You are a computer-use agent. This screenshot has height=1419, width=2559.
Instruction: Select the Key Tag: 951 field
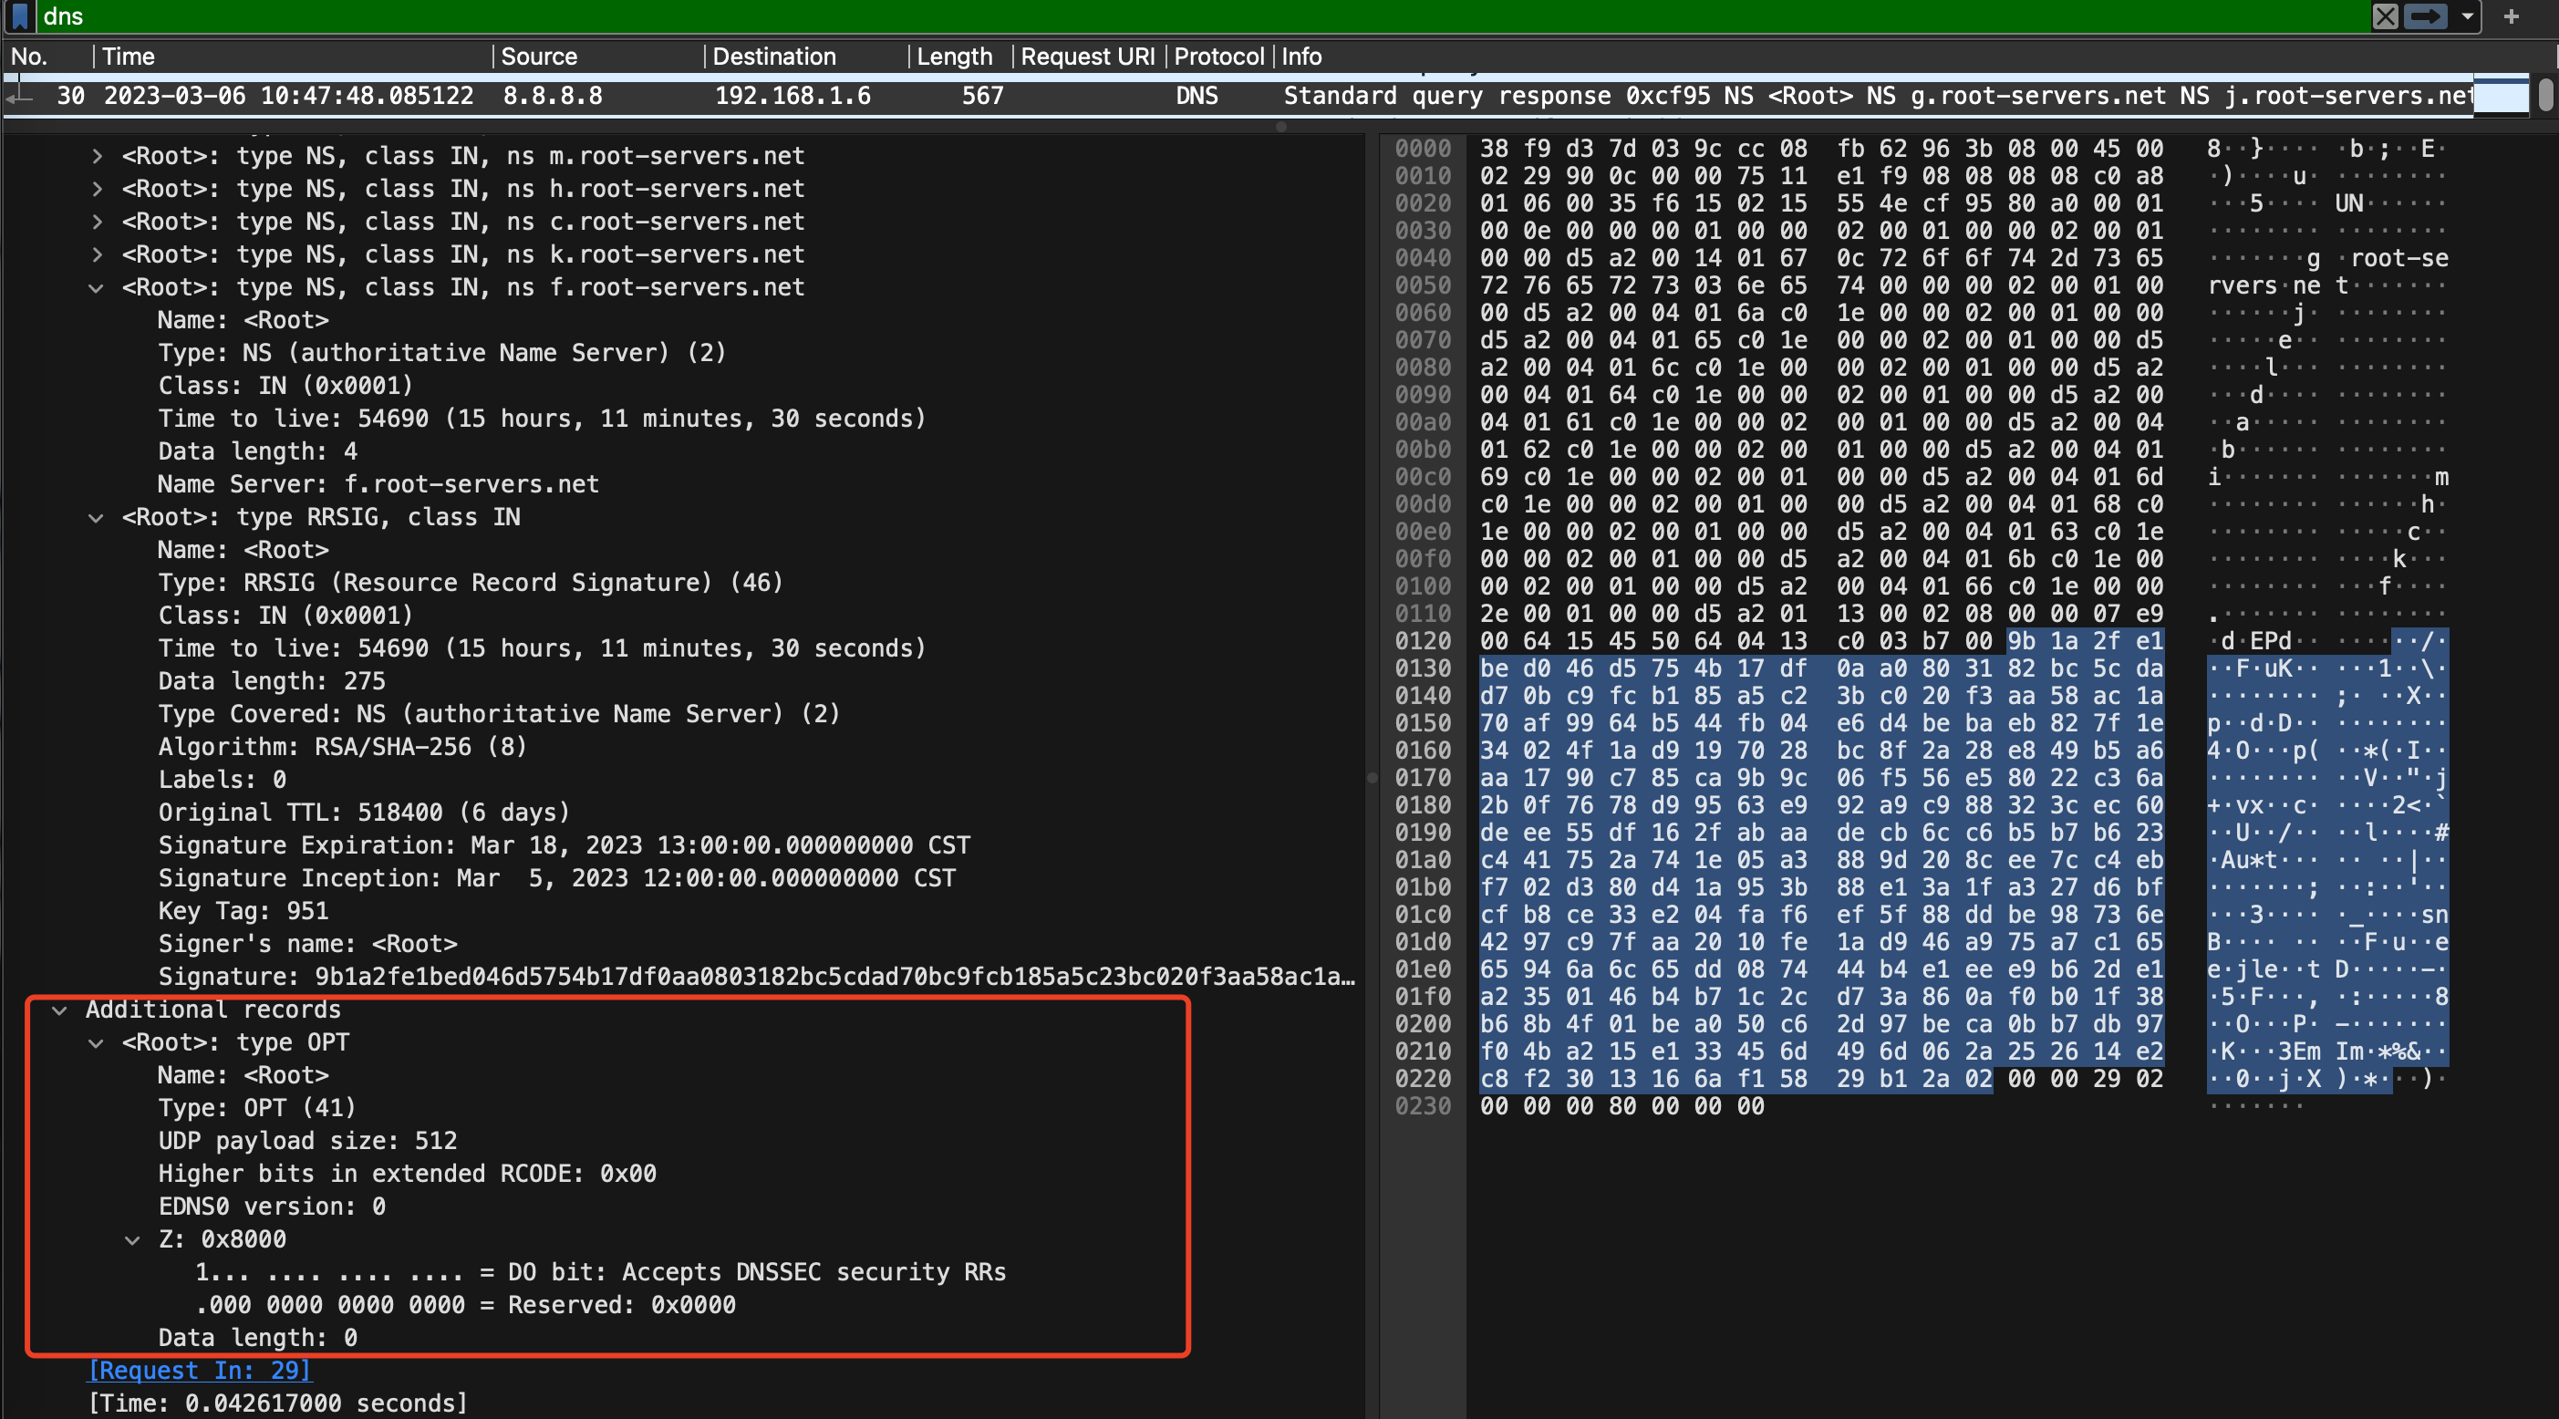point(243,910)
